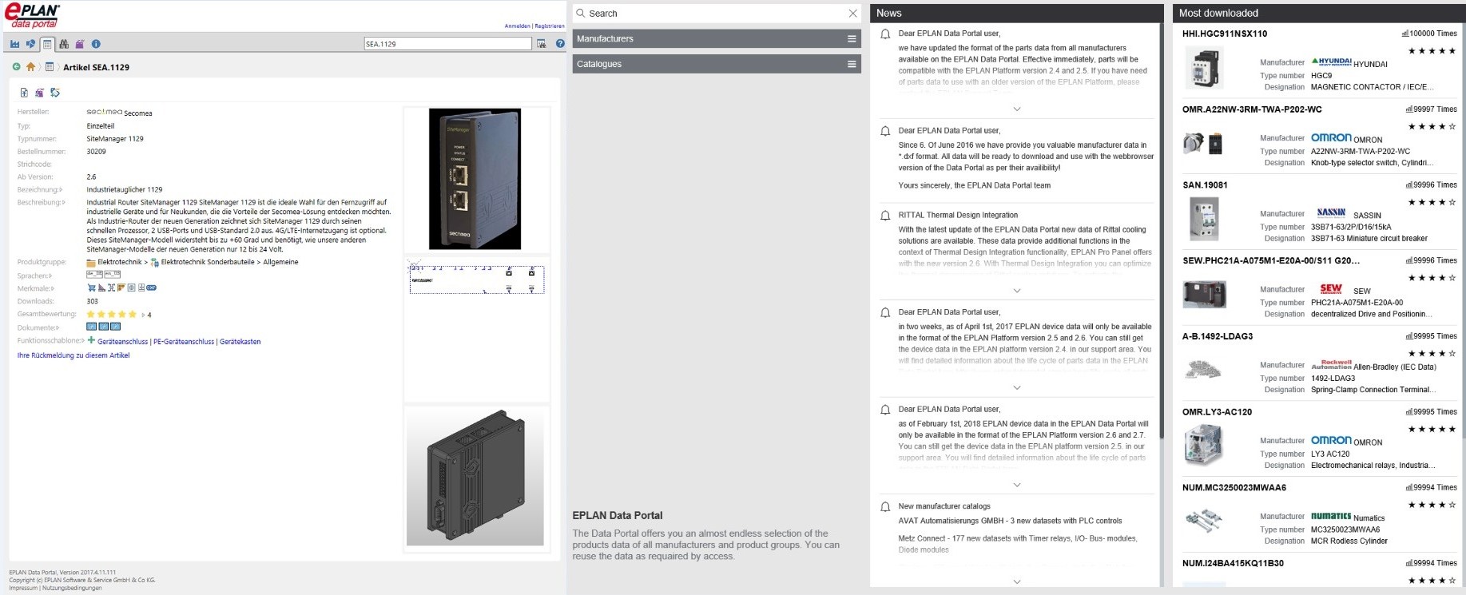
Task: Open the OMR.LY3-AC120 relay entry
Action: pos(1217,412)
